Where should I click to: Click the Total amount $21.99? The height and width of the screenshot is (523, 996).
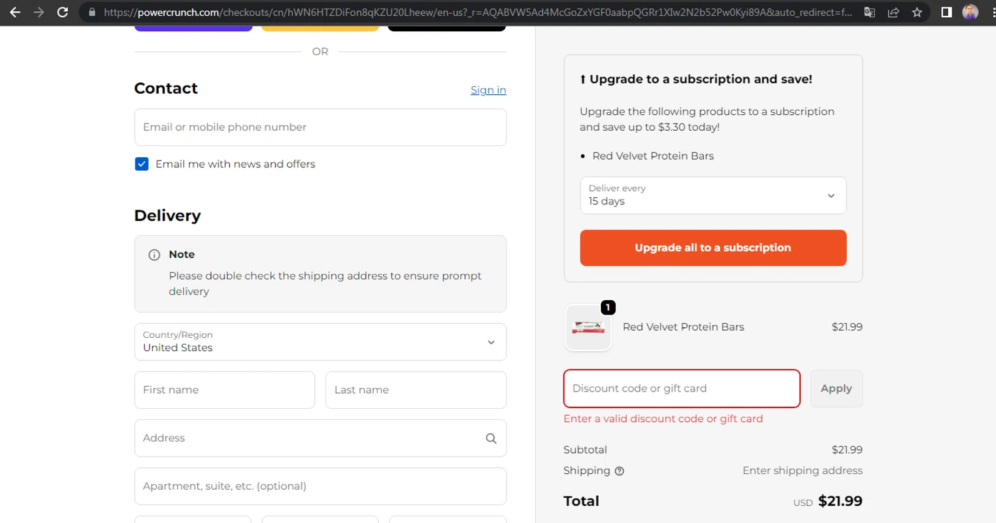click(840, 501)
